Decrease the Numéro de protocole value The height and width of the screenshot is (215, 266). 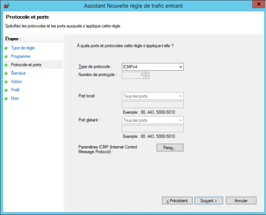coord(146,77)
